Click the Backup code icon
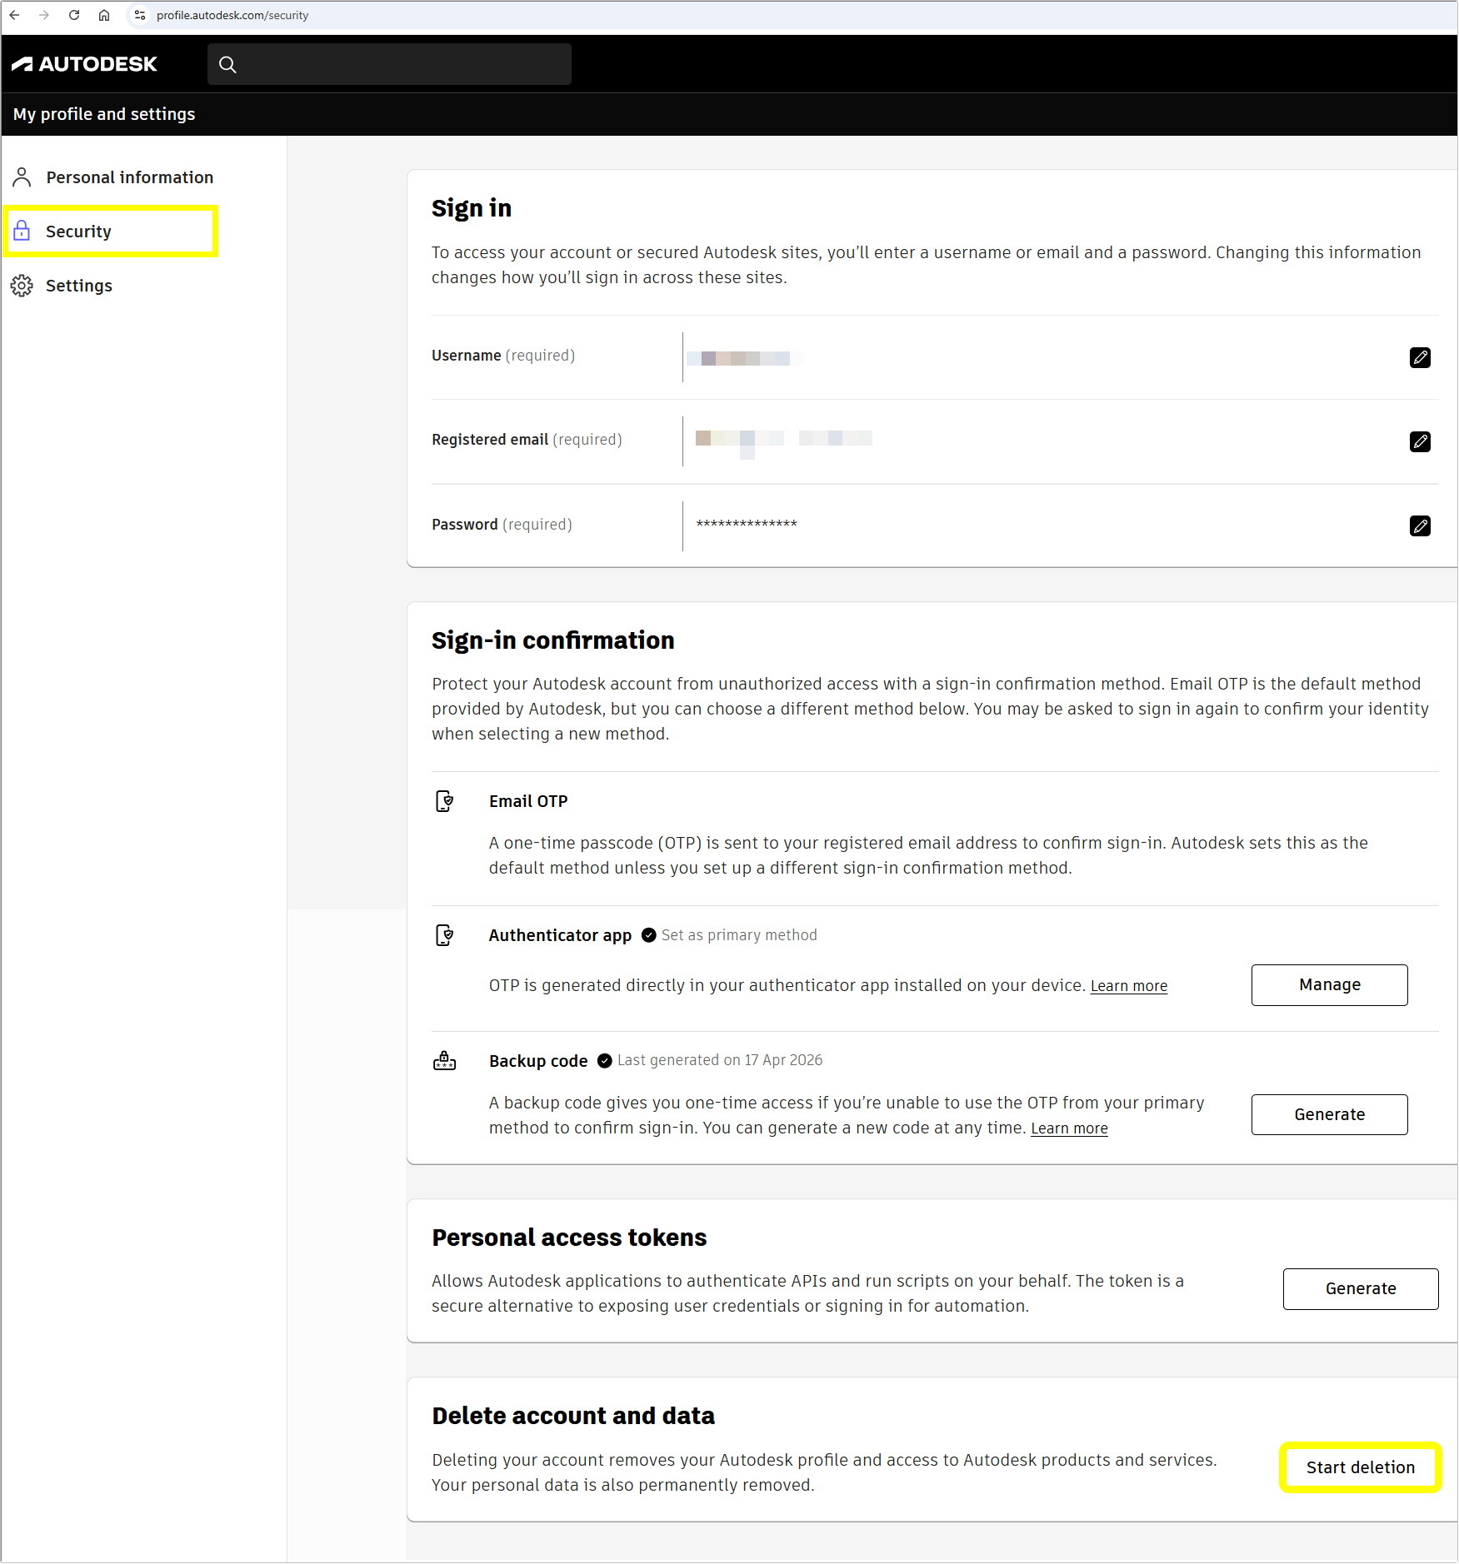The image size is (1459, 1564). (445, 1060)
